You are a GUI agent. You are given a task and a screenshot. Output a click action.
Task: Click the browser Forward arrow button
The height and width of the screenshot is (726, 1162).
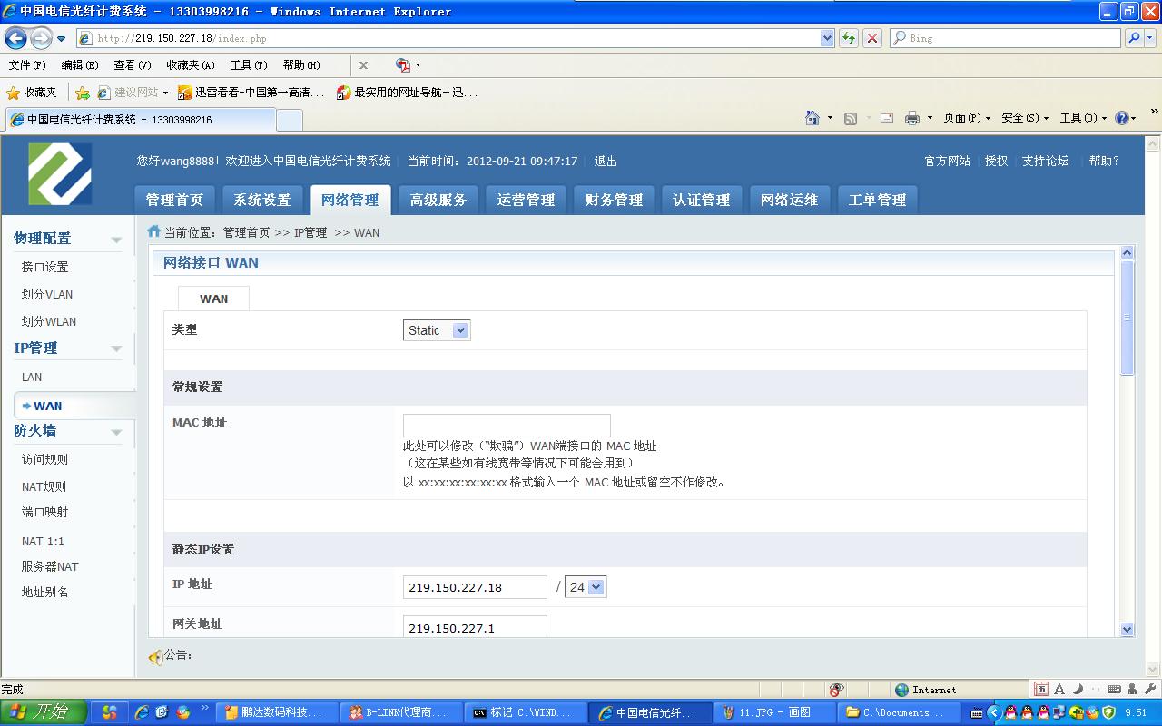(41, 38)
